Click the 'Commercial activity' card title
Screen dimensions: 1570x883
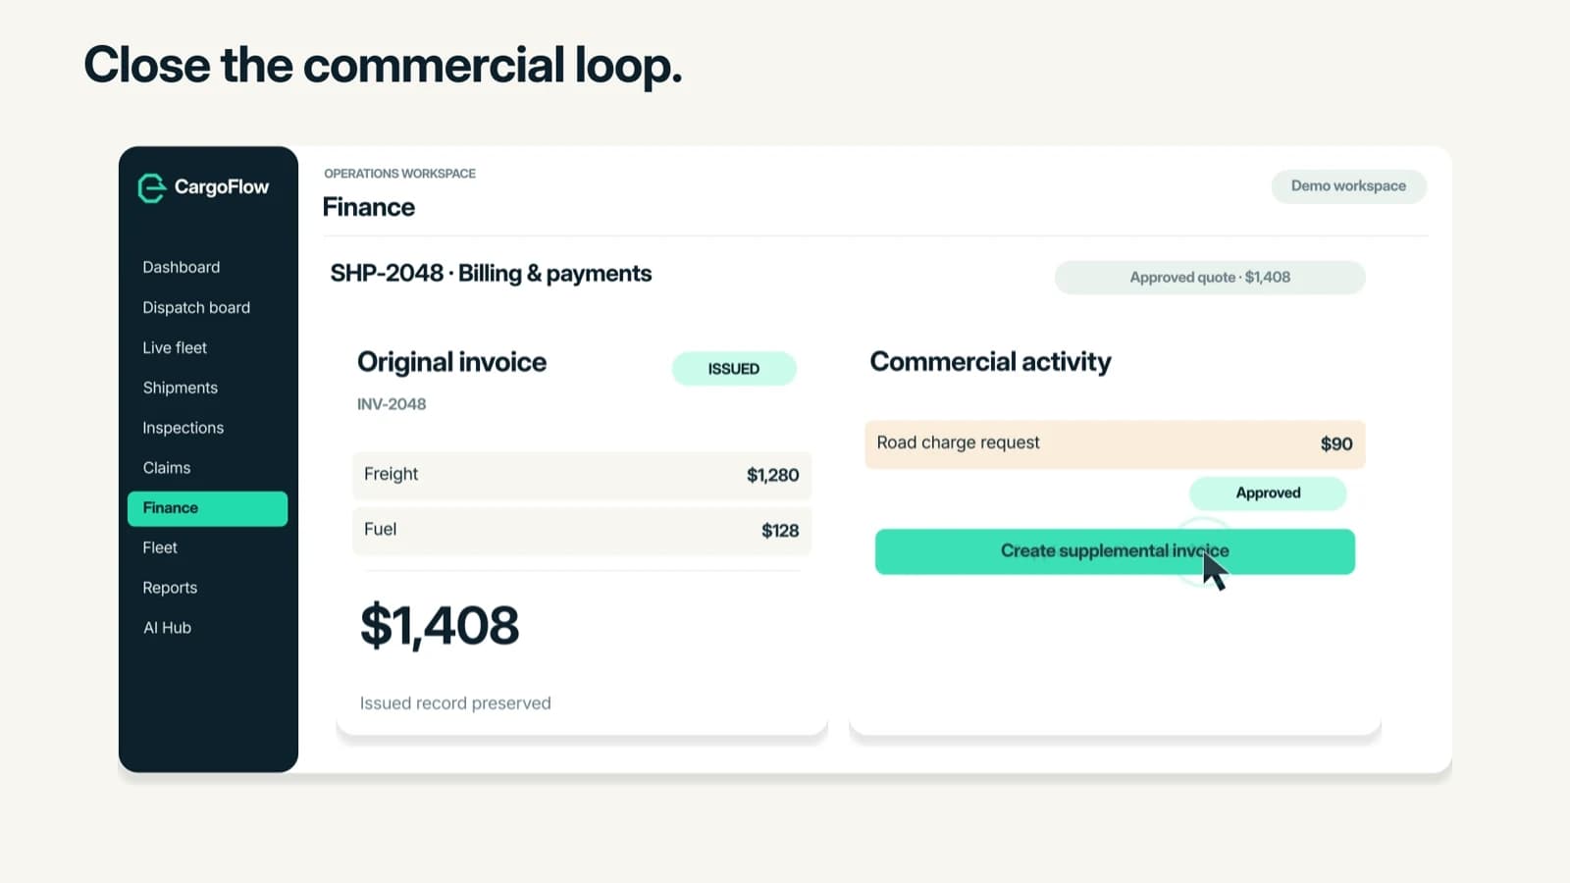click(990, 362)
